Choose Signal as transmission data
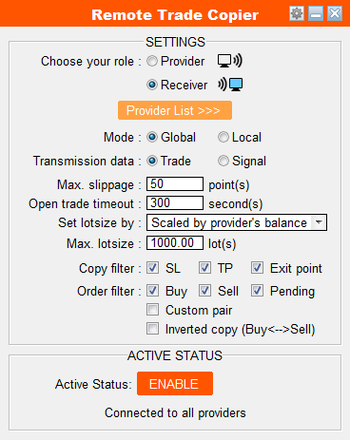 tap(224, 161)
